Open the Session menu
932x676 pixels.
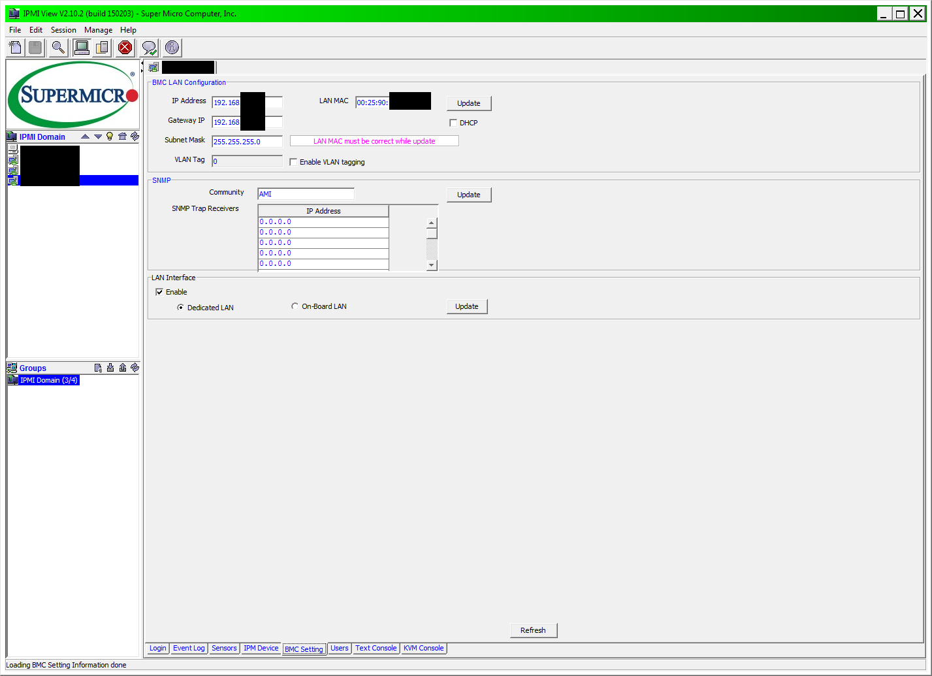(x=63, y=30)
